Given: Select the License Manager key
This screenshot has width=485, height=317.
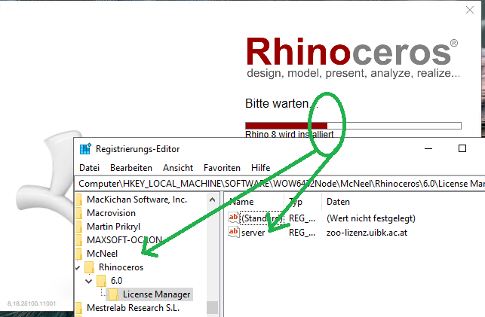Looking at the screenshot, I should [156, 294].
